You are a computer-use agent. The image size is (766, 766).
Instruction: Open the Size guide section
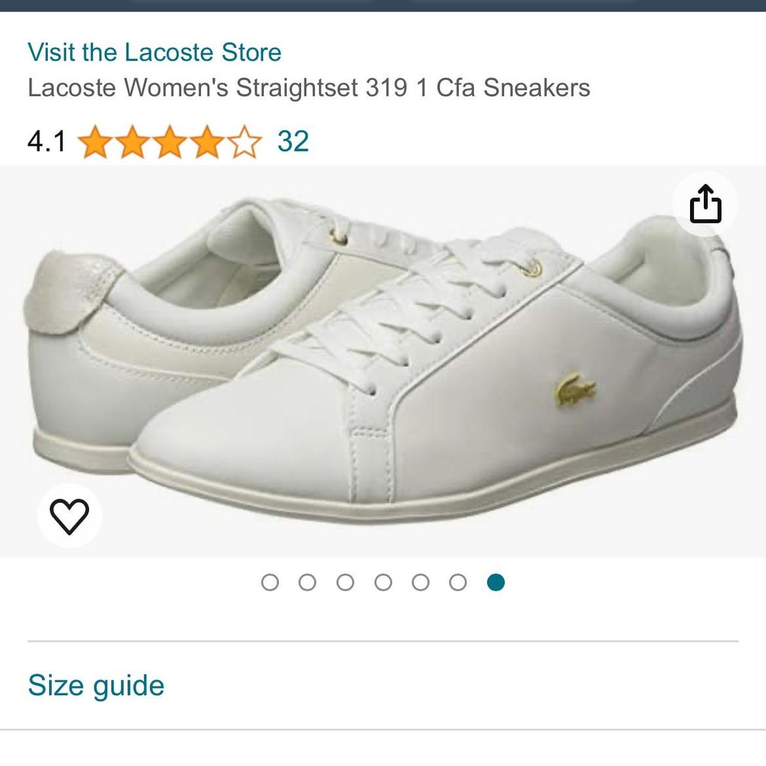(x=96, y=685)
